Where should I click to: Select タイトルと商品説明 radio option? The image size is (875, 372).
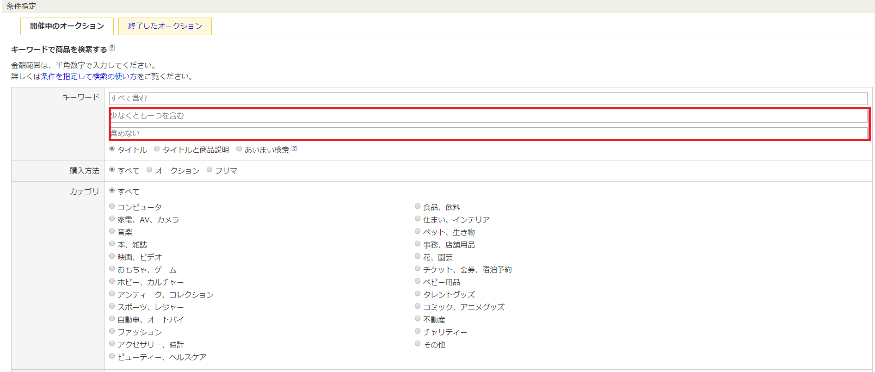coord(157,149)
